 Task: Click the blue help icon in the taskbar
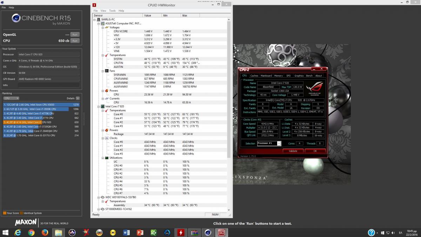pyautogui.click(x=371, y=232)
